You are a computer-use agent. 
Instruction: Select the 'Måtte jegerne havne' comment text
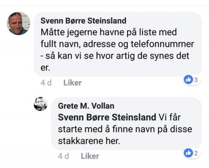[x=117, y=50]
